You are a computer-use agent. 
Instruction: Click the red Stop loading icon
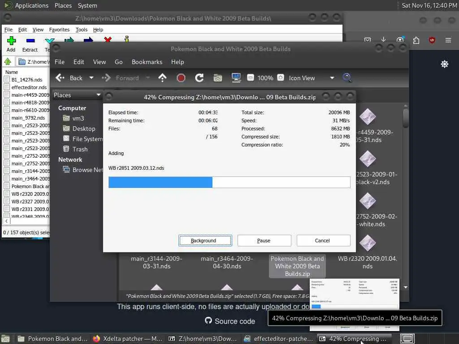coord(181,78)
